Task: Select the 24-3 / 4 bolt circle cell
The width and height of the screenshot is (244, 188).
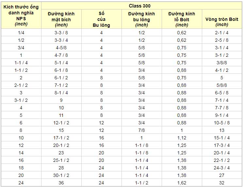Action: 222,168
